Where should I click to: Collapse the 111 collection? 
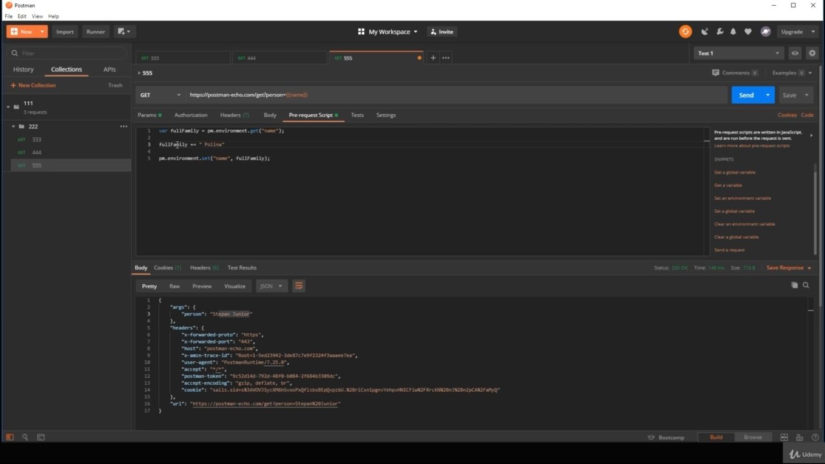pyautogui.click(x=8, y=107)
